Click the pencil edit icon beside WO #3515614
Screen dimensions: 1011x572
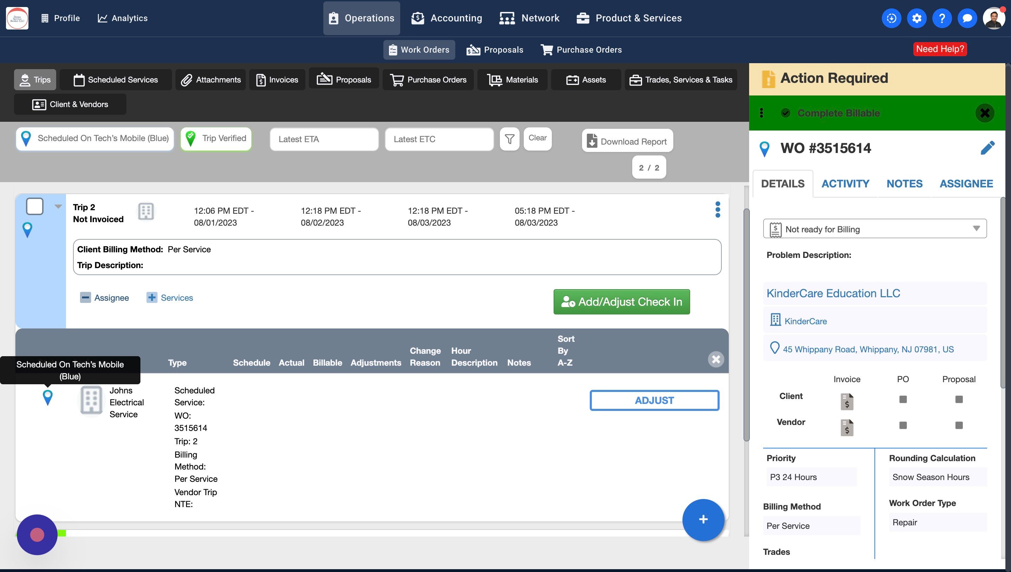click(x=987, y=148)
